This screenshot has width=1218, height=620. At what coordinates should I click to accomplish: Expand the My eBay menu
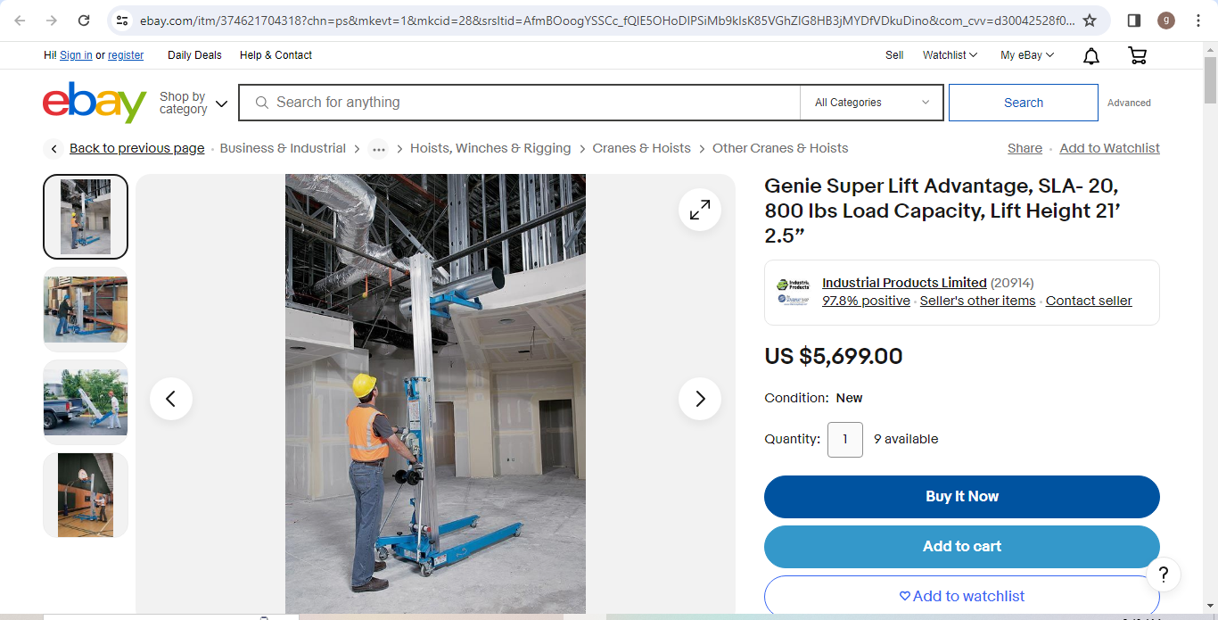pyautogui.click(x=1027, y=55)
